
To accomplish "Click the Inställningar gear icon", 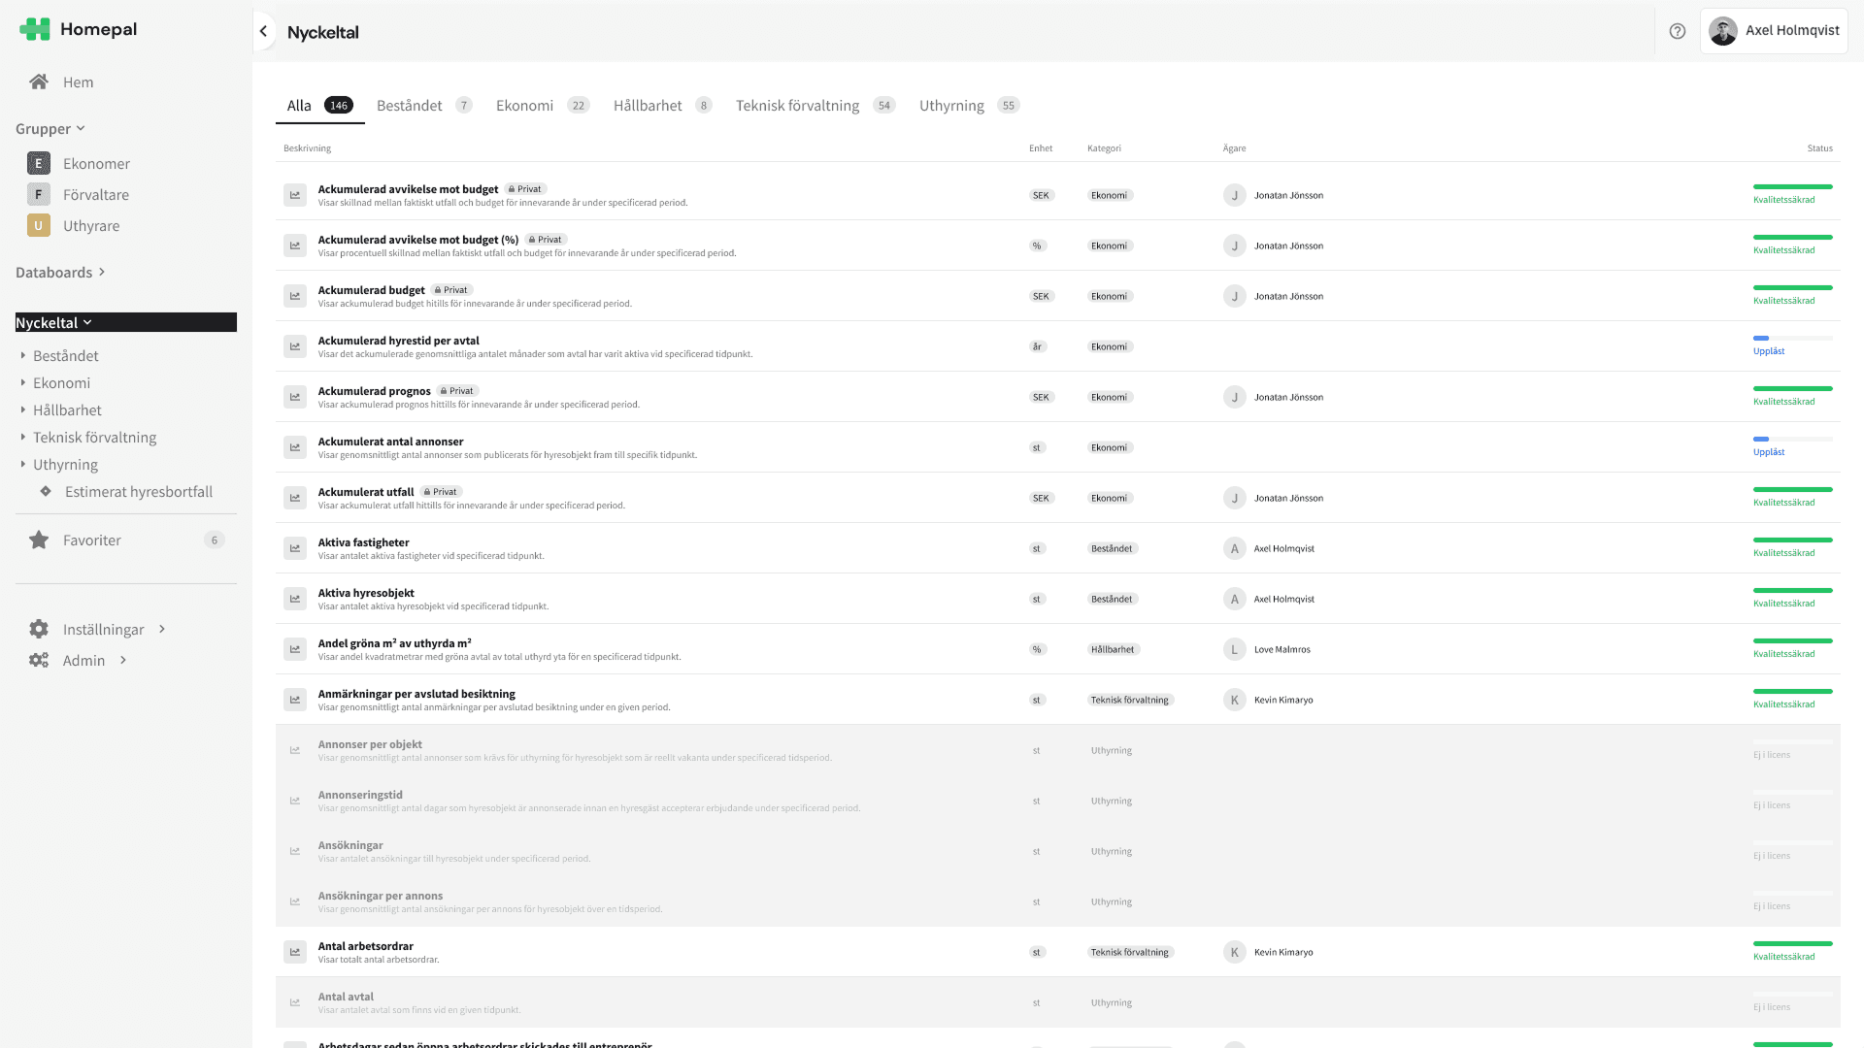I will tap(39, 629).
